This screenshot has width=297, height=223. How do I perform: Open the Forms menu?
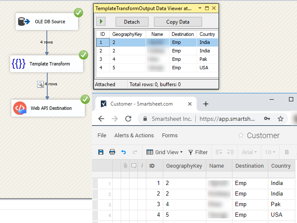[170, 136]
